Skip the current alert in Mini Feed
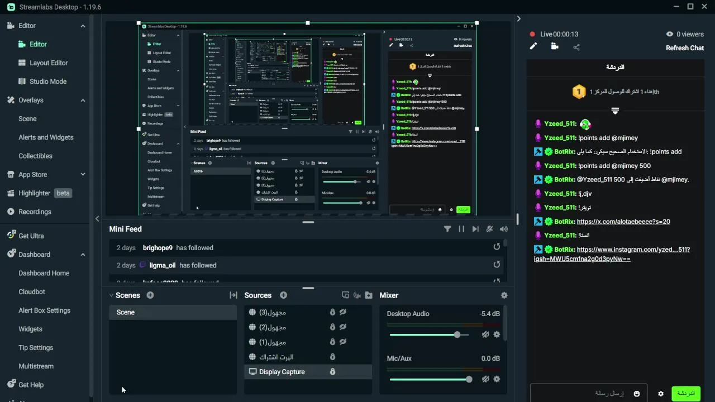Viewport: 715px width, 402px height. coord(475,229)
